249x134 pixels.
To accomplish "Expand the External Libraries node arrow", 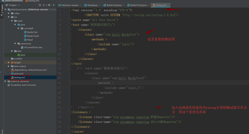I will [5, 81].
